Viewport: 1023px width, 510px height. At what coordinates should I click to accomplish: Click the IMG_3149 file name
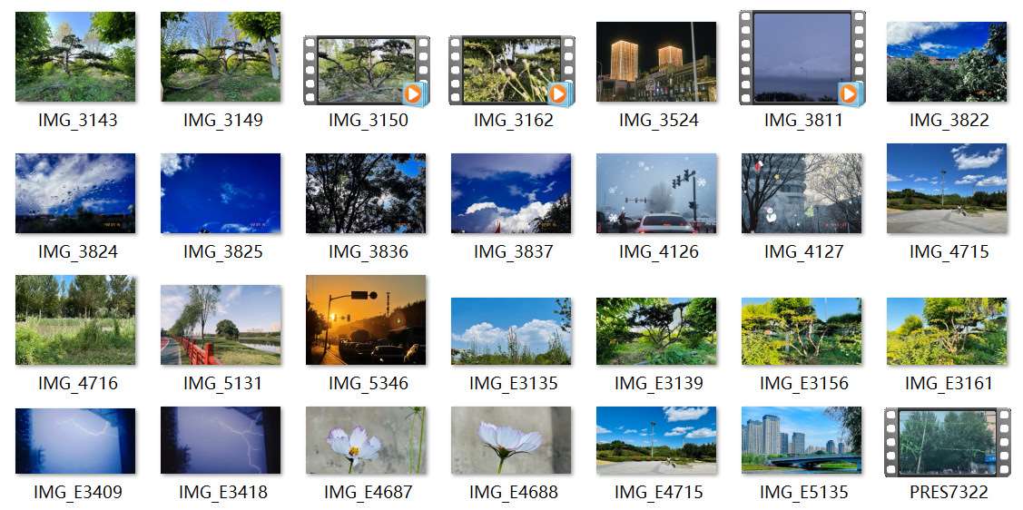coord(222,120)
